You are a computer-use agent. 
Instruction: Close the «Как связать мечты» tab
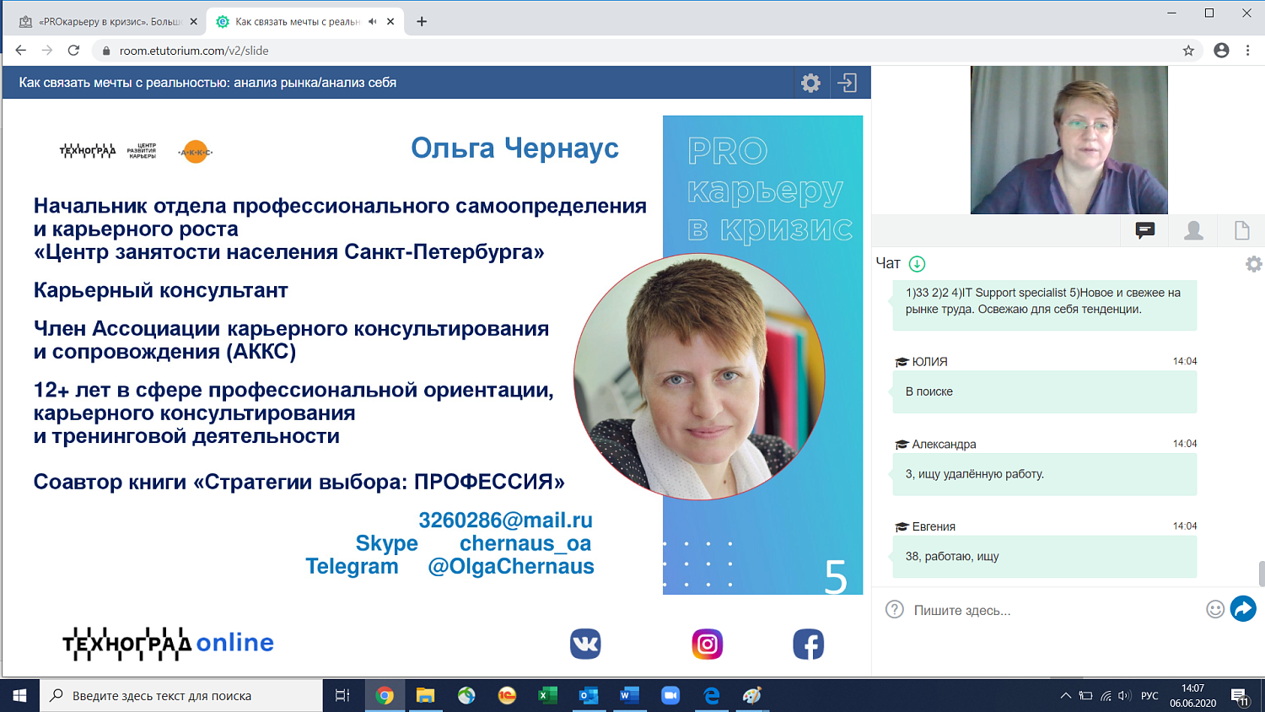(x=390, y=22)
